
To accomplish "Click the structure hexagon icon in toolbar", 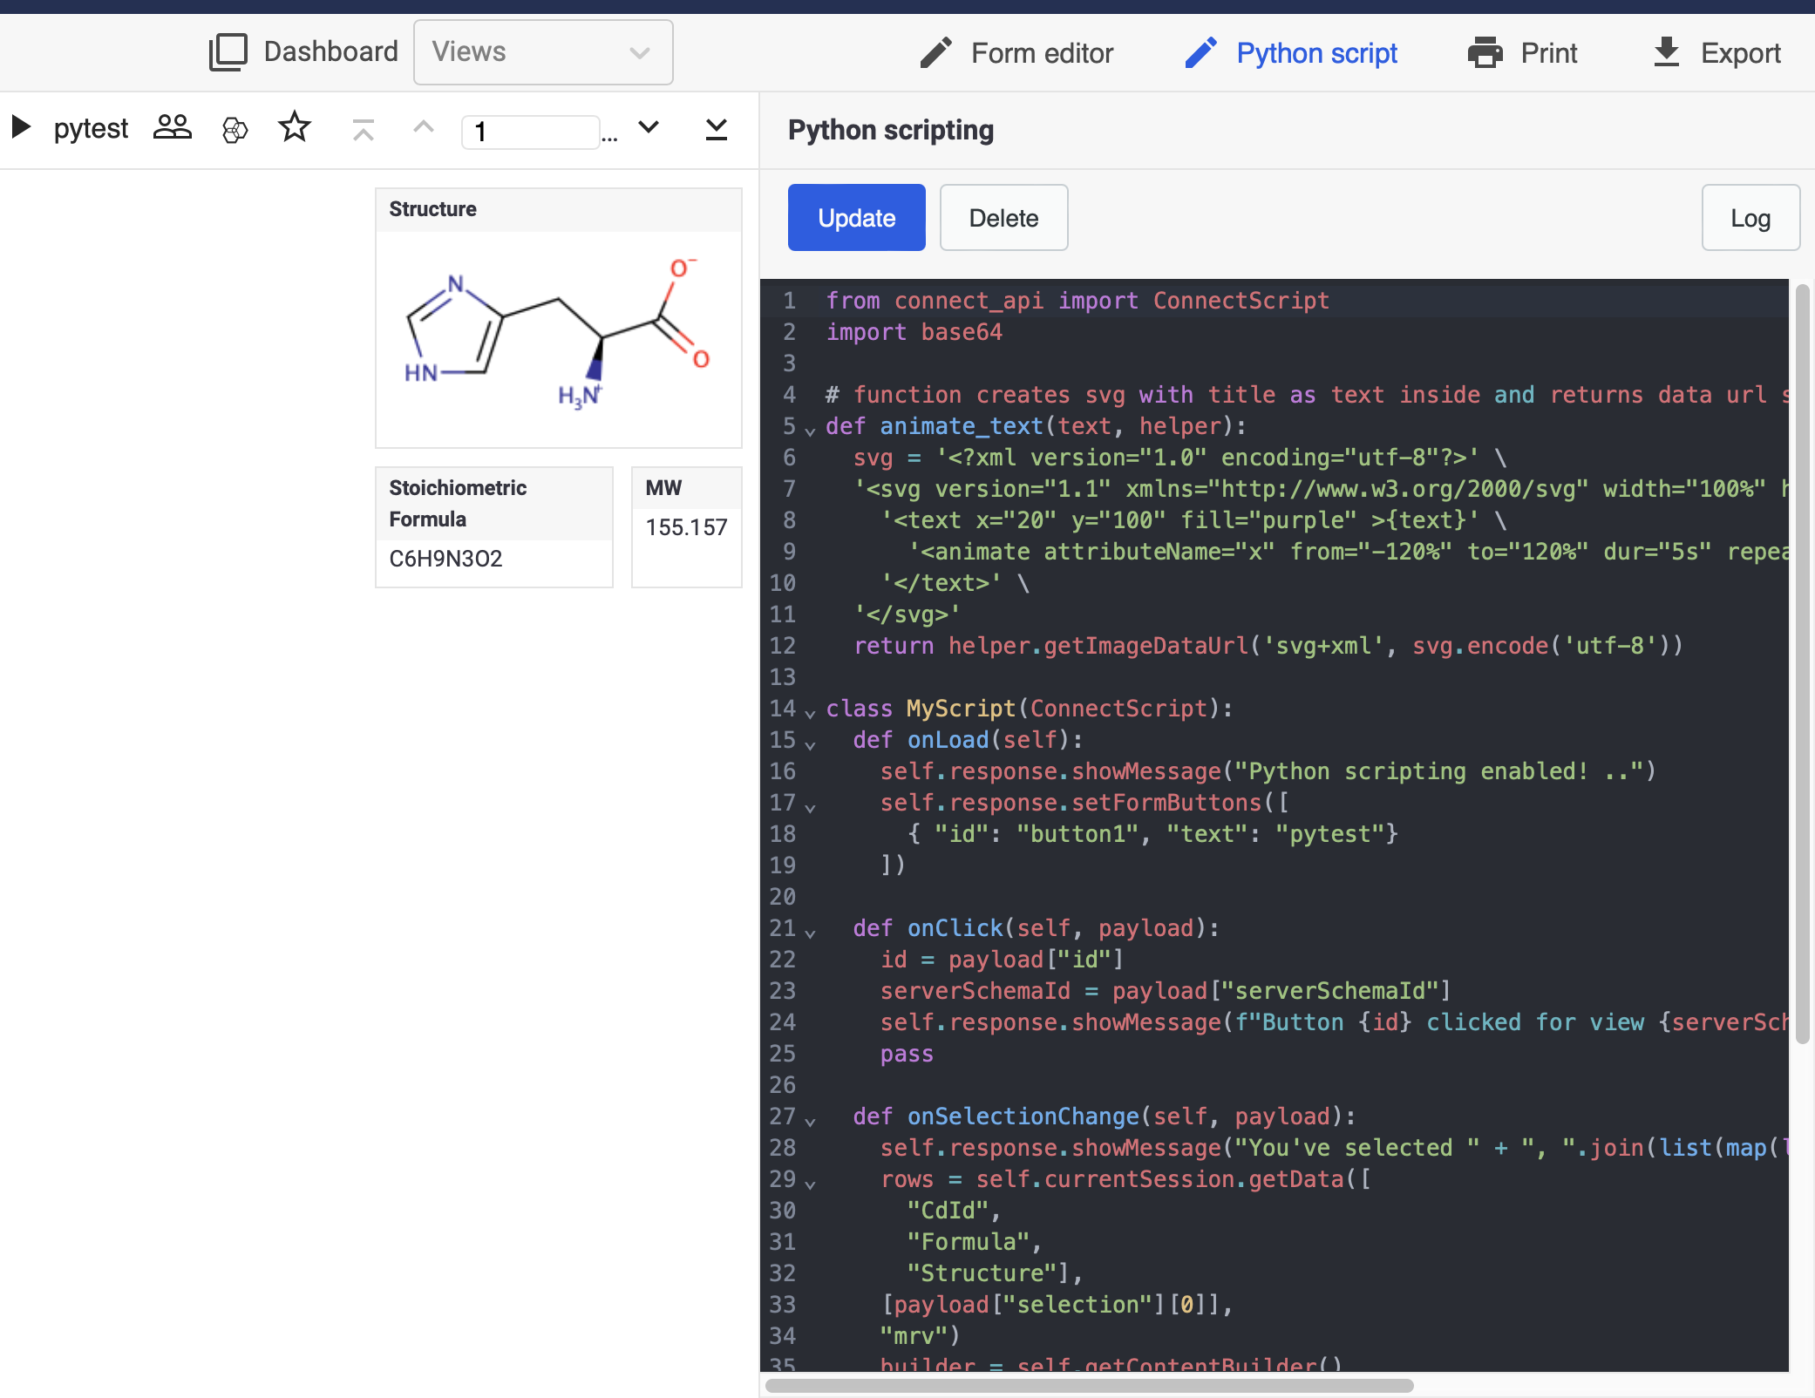I will 235,130.
